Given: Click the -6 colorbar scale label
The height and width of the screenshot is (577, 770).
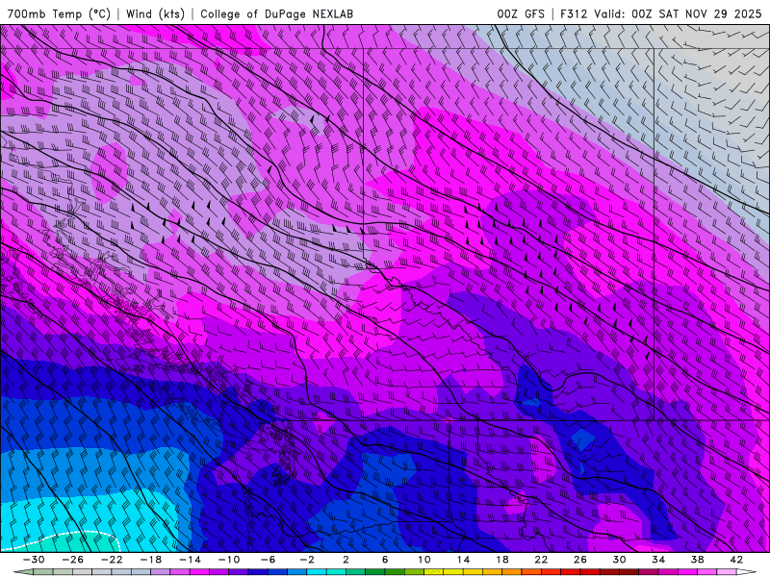Looking at the screenshot, I should point(268,560).
